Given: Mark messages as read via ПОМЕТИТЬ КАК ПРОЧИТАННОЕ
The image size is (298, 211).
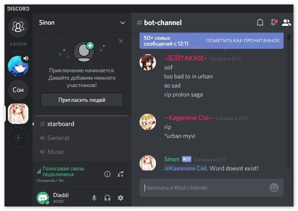Looking at the screenshot, I should 243,41.
